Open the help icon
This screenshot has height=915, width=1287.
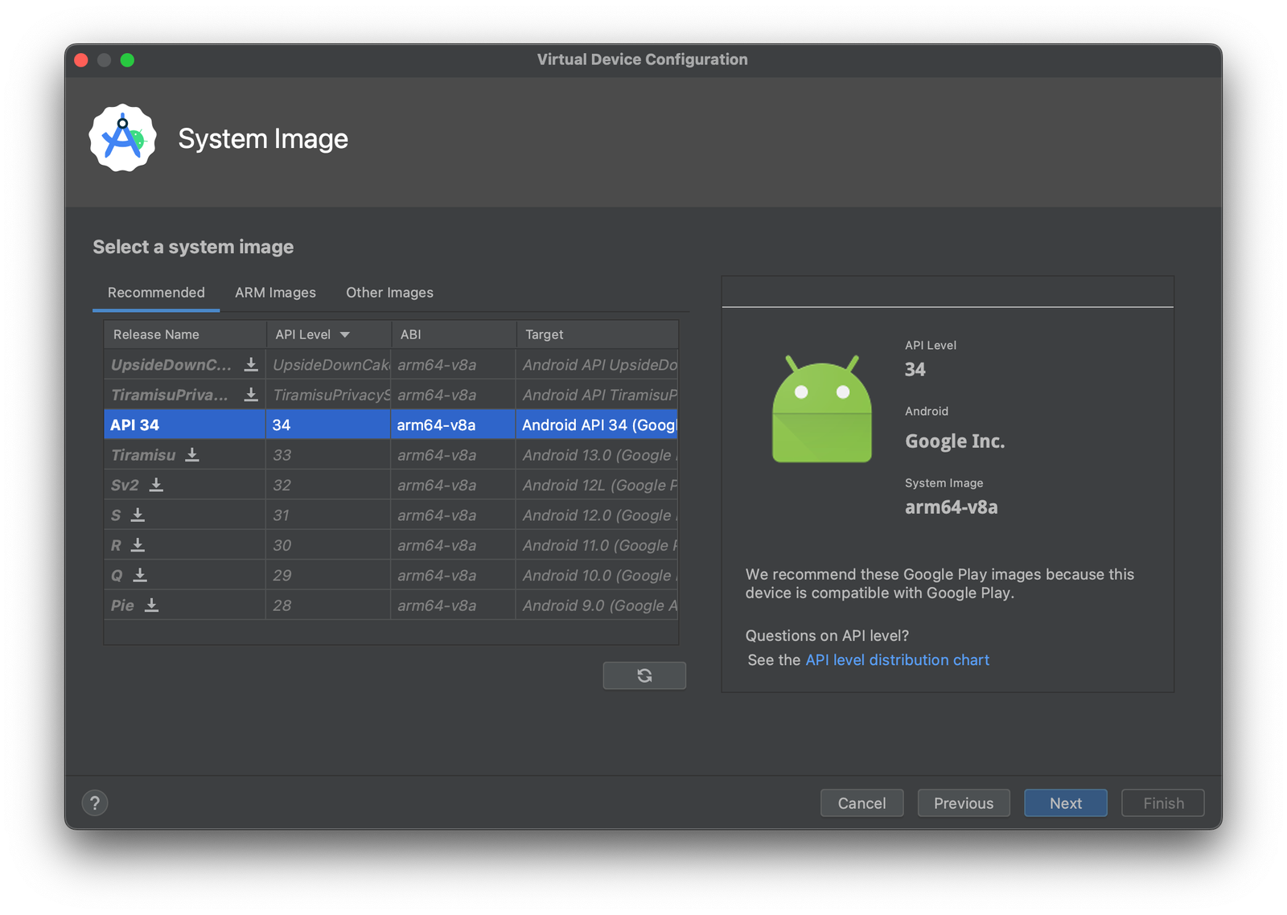pos(95,802)
